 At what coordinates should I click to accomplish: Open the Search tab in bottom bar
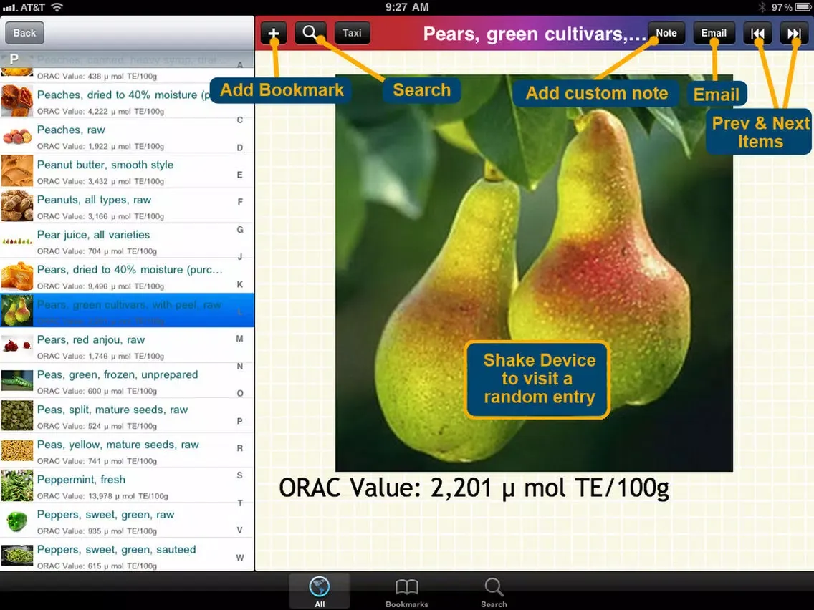click(x=494, y=591)
